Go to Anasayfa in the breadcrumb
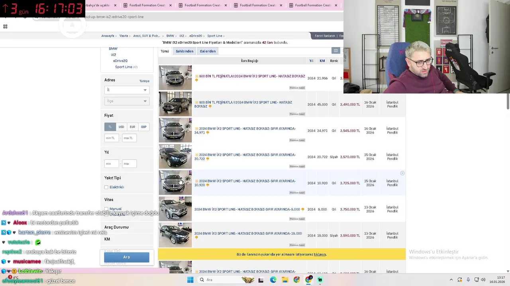 coord(108,36)
